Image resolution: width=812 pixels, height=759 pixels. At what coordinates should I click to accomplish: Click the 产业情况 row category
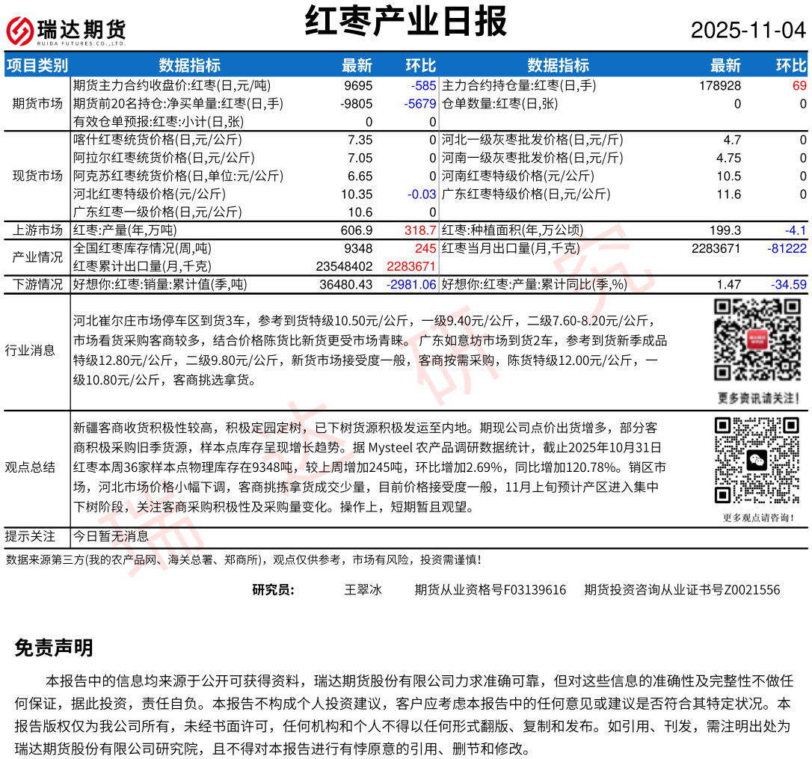point(37,256)
